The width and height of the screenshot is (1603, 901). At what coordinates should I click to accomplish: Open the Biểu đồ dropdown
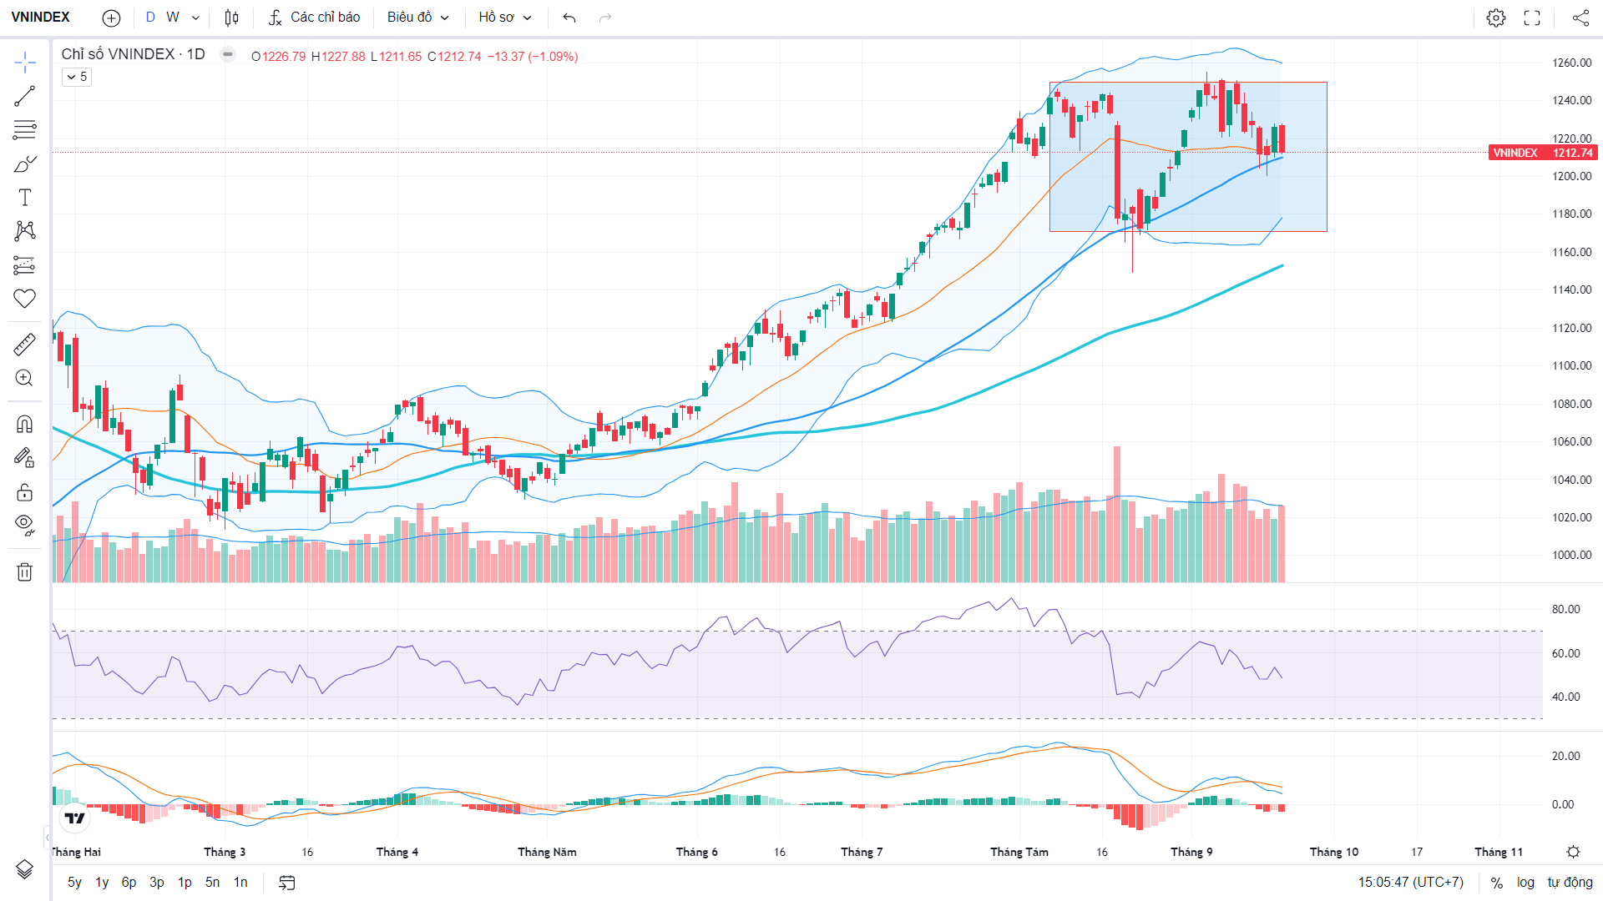[x=417, y=18]
